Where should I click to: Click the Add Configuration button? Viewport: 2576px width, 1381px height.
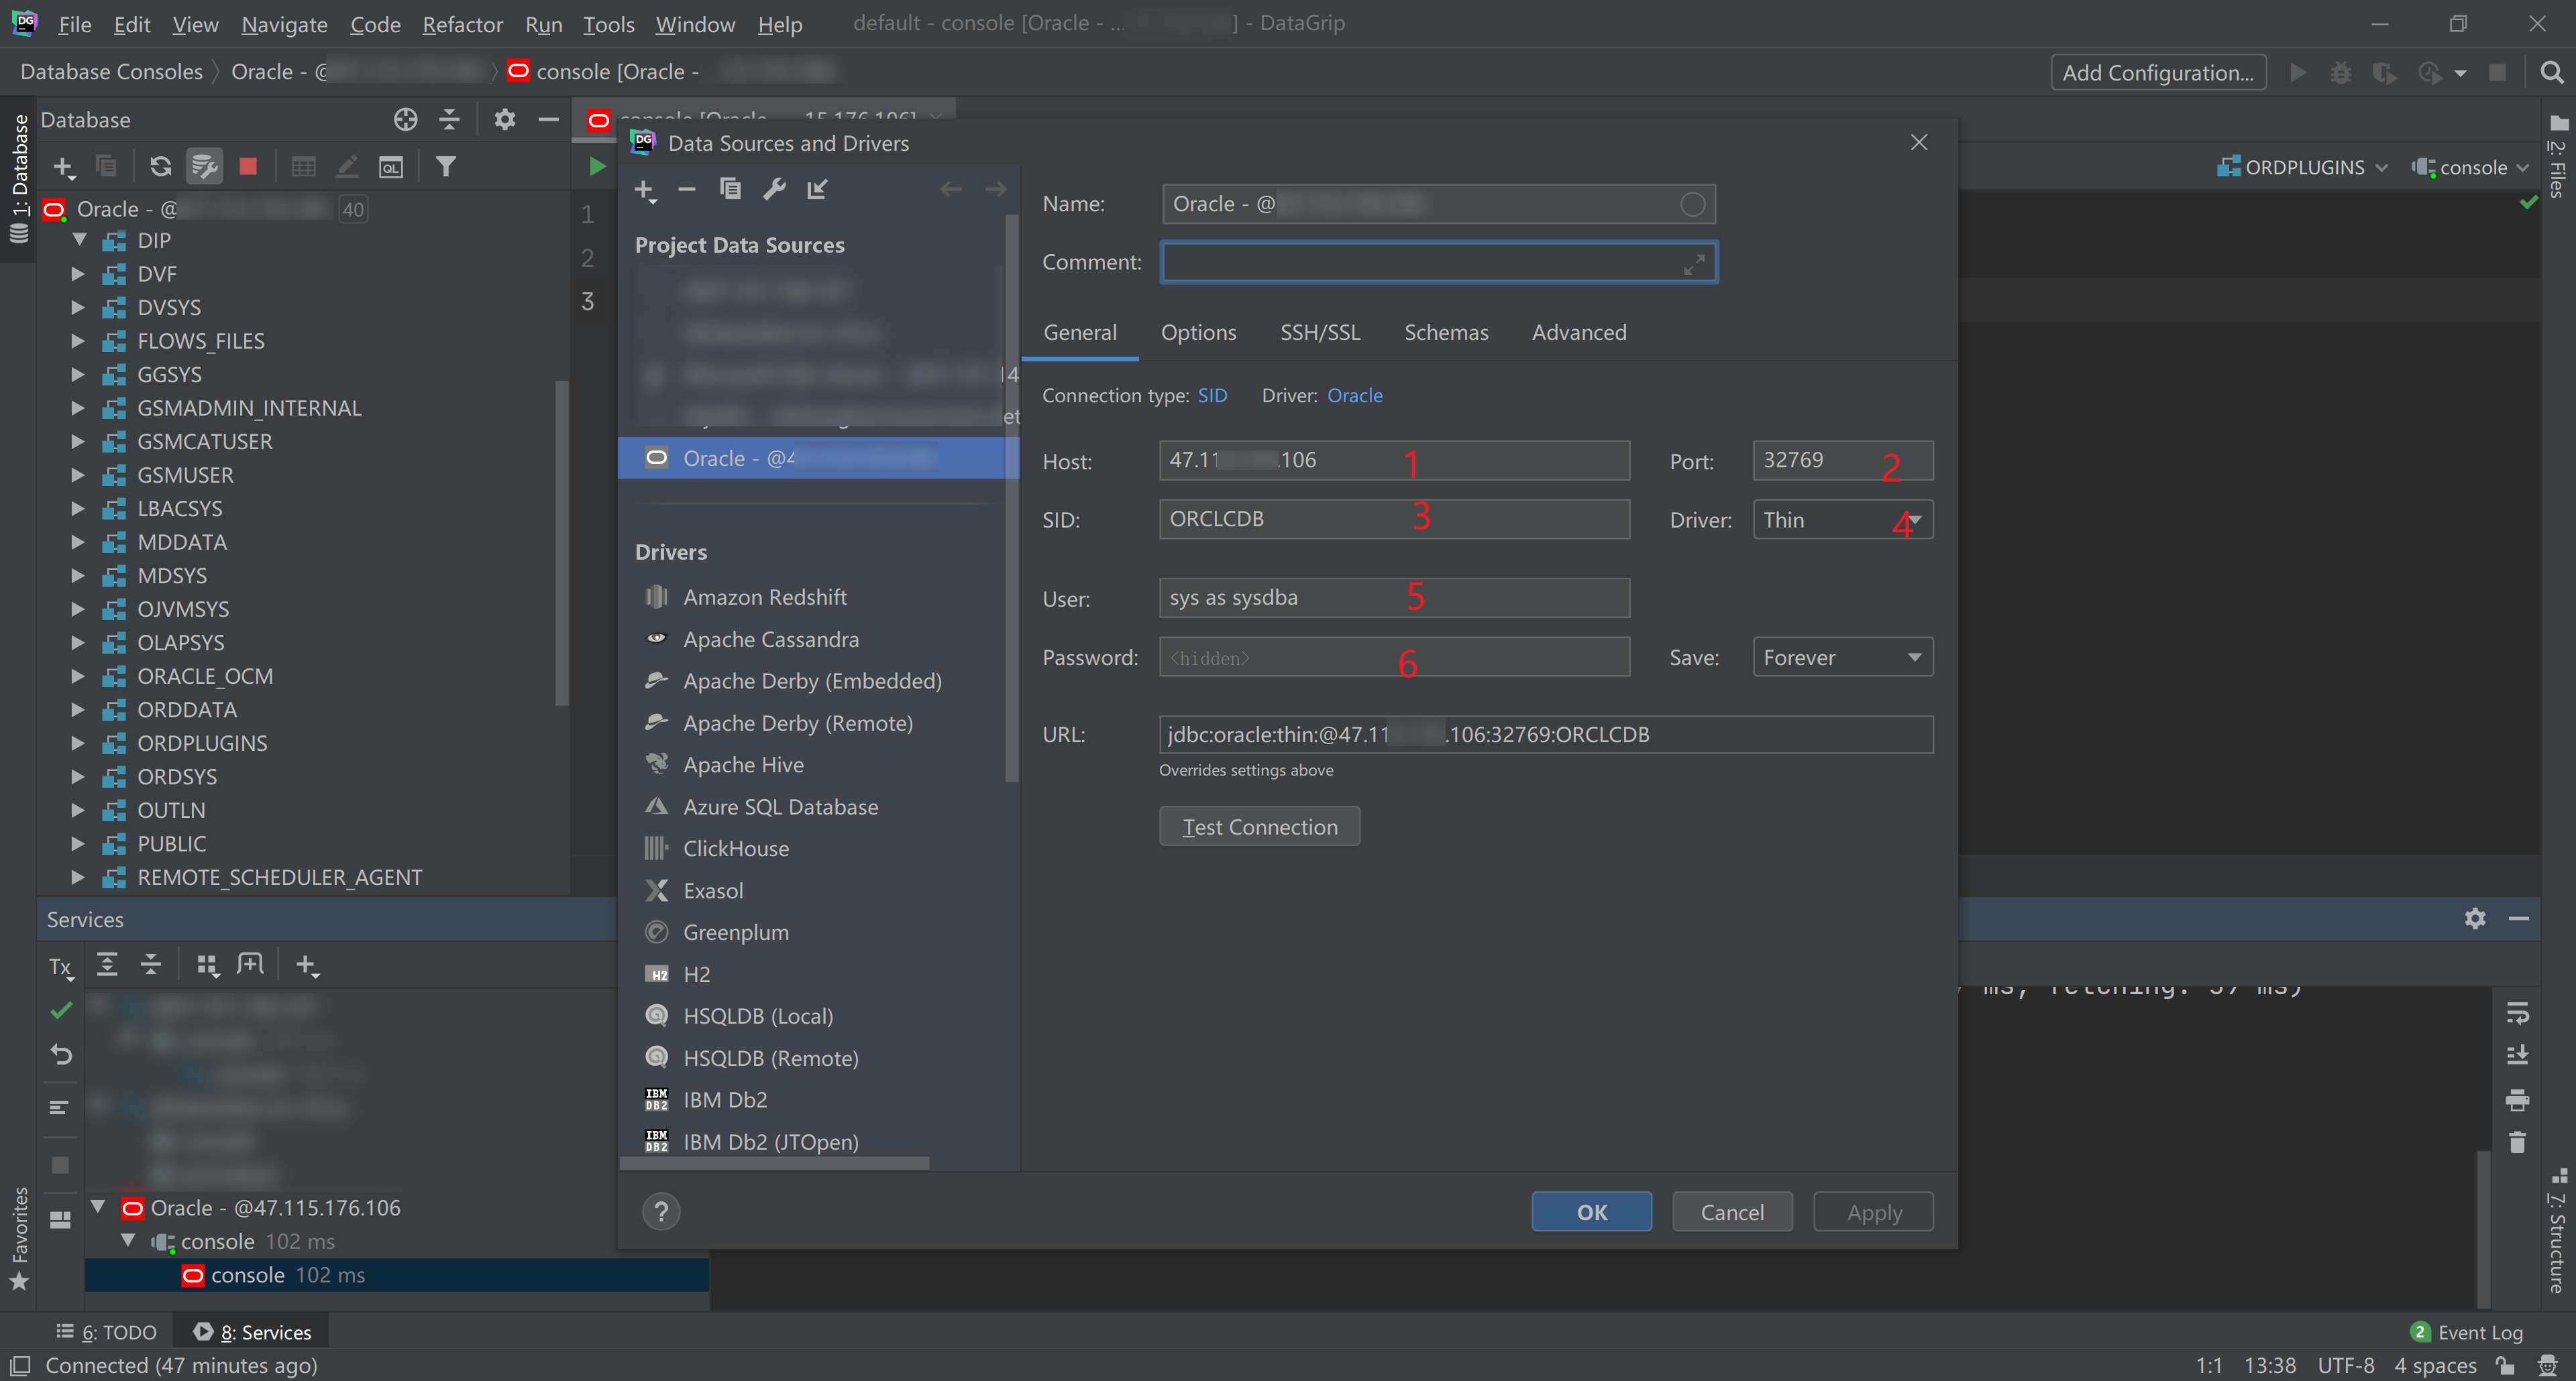pyautogui.click(x=2158, y=72)
